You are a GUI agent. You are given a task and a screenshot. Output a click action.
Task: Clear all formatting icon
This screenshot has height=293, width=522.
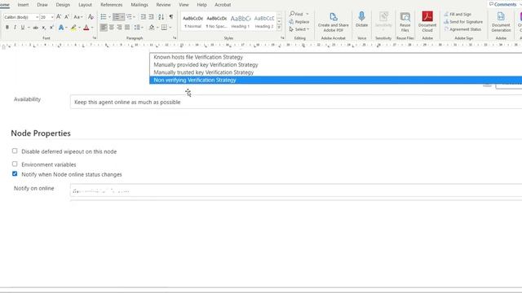(91, 16)
